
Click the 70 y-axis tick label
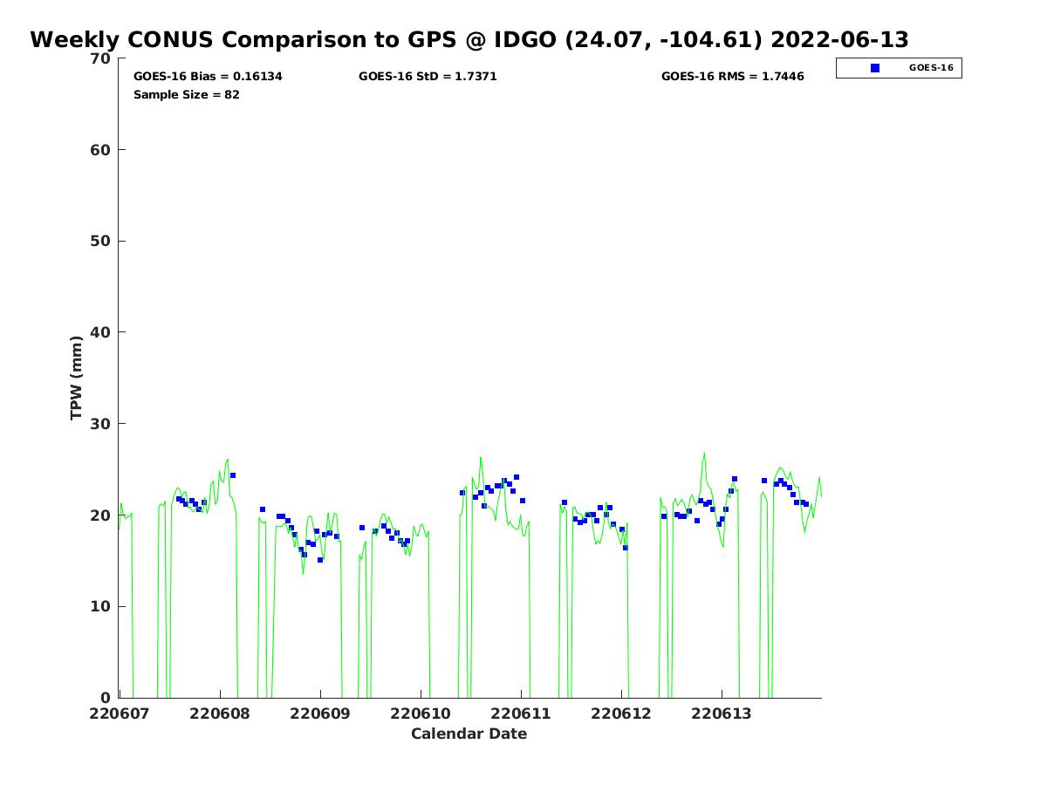102,58
